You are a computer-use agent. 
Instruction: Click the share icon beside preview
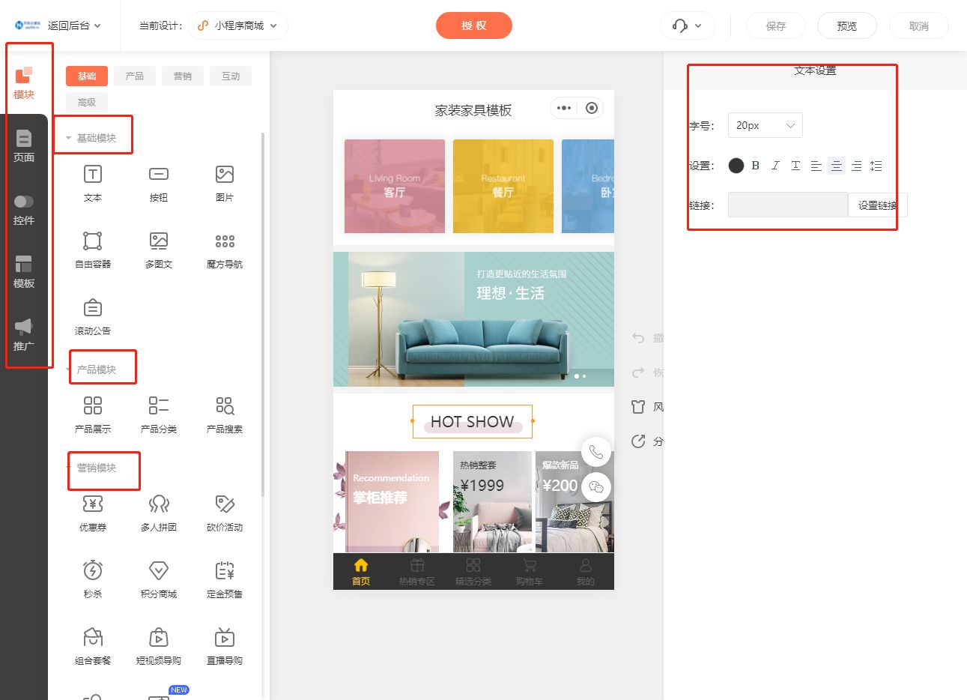638,441
